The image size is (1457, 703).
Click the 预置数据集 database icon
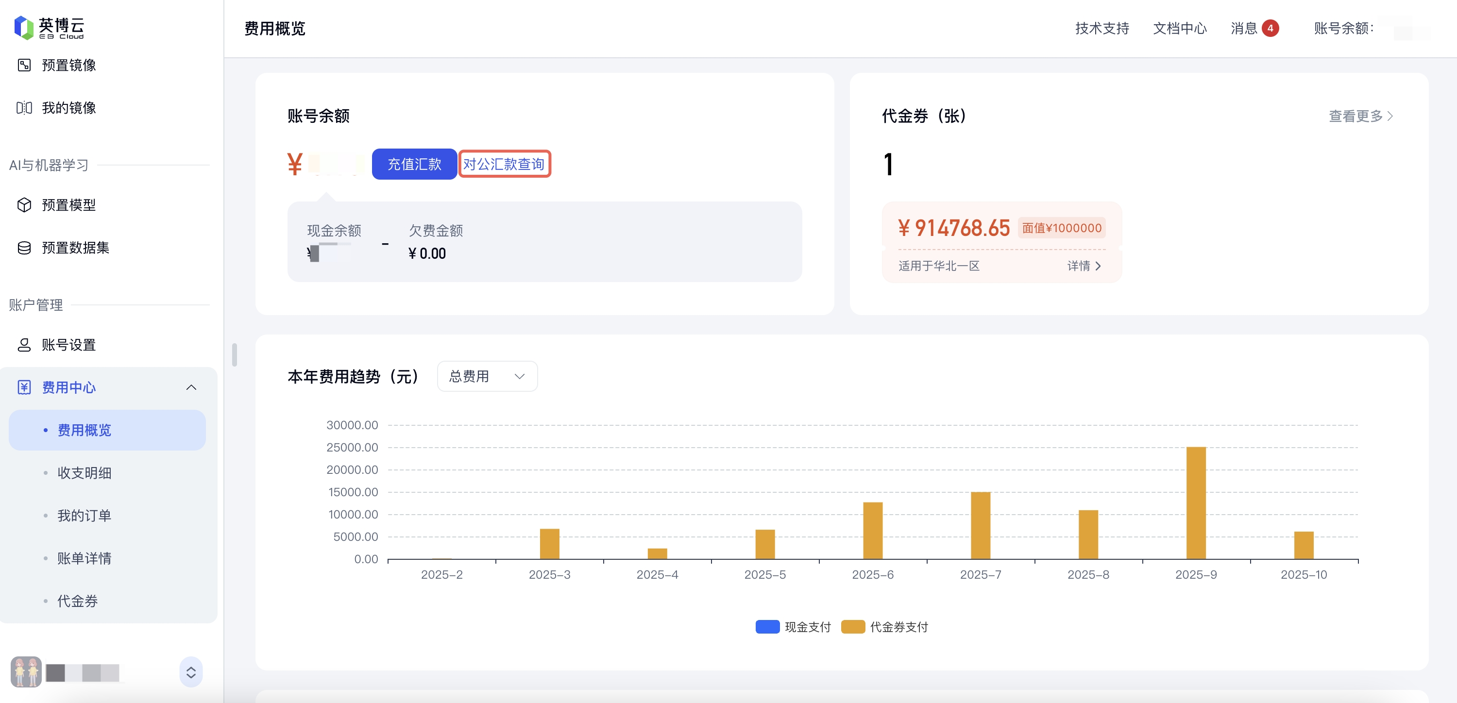(24, 248)
